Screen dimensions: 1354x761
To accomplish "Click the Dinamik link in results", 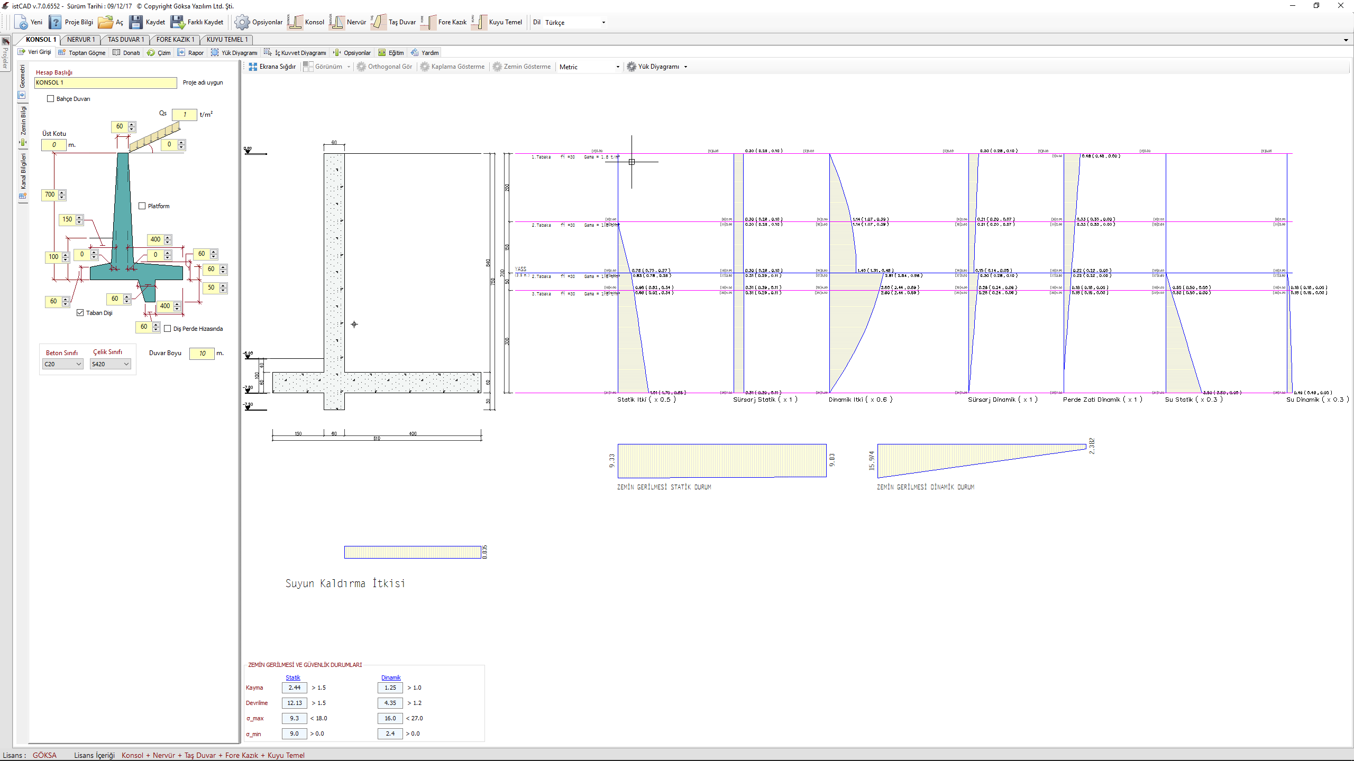I will click(391, 678).
